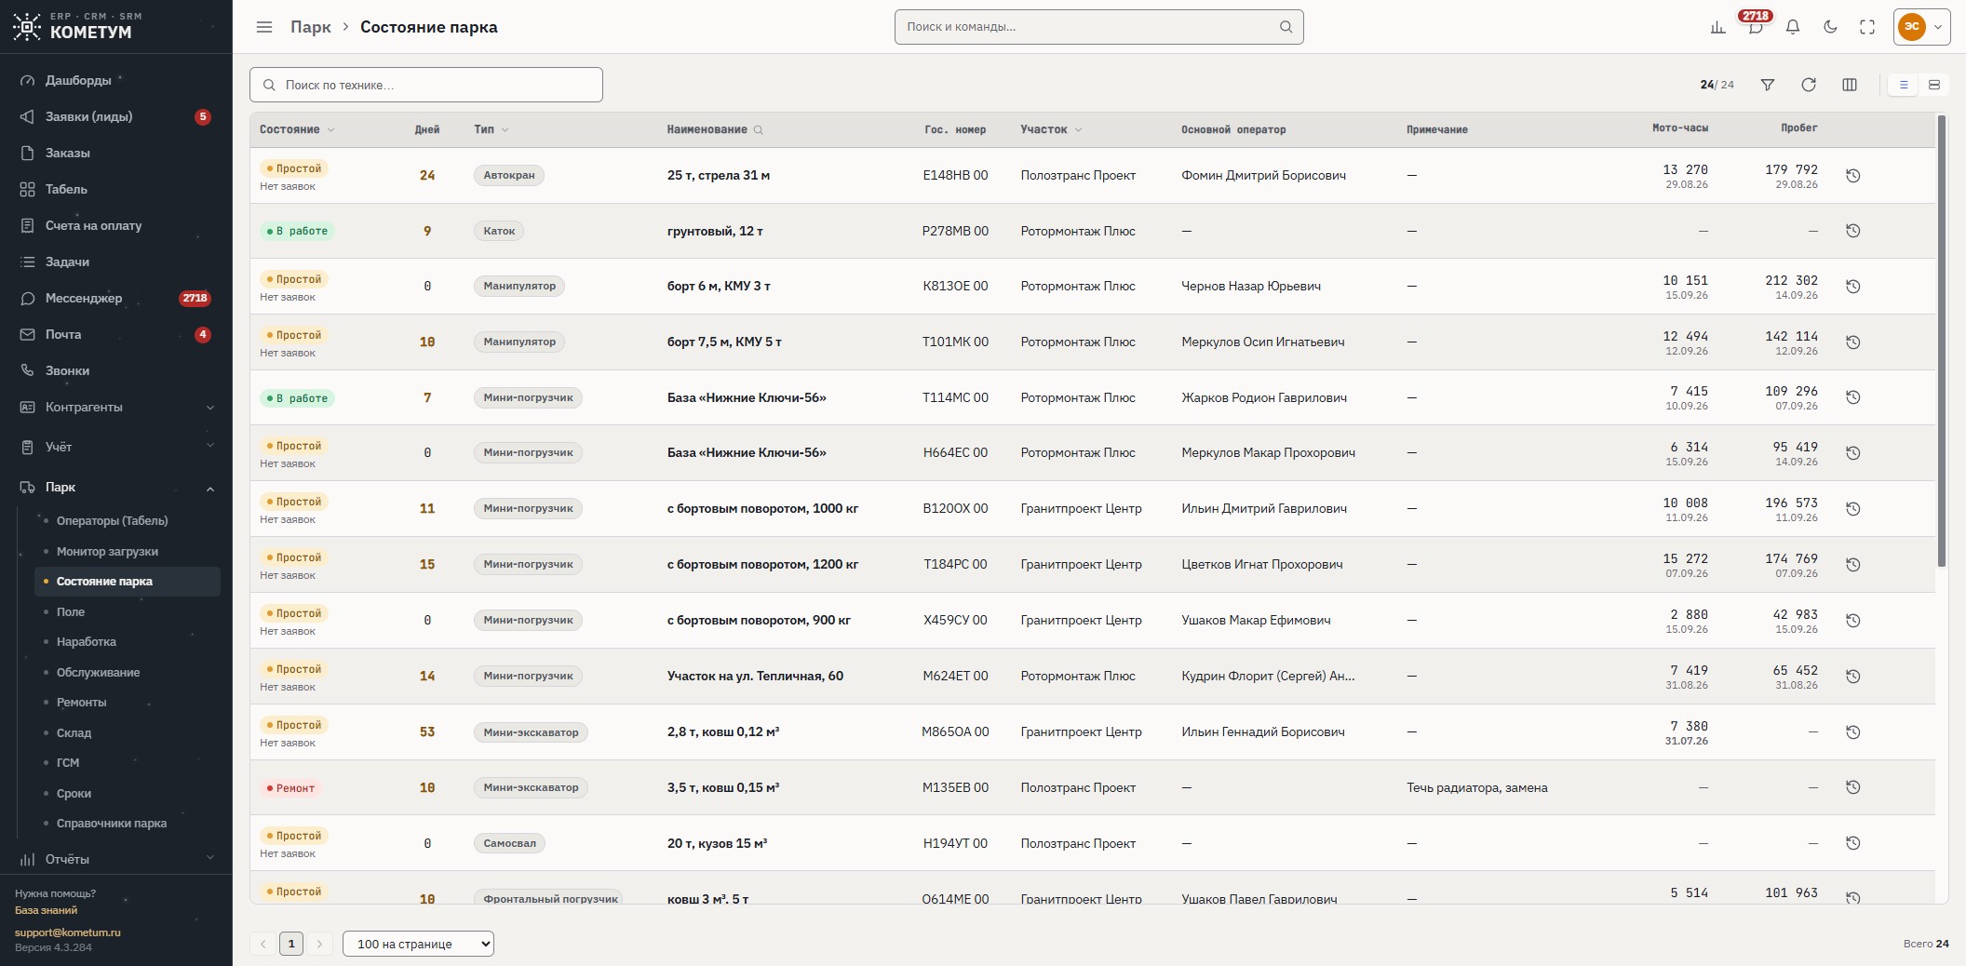
Task: Open user avatar account dropdown
Action: [1922, 27]
